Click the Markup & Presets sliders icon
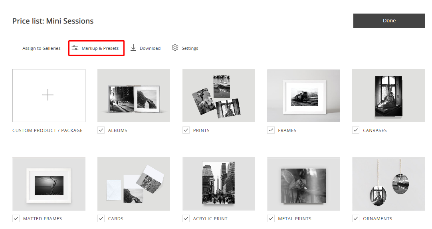The image size is (432, 229). (75, 48)
